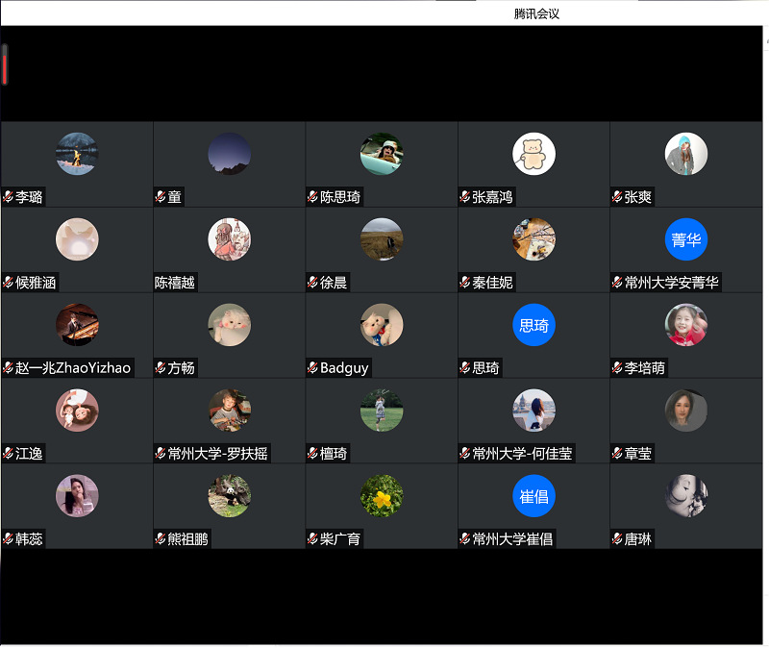
Task: Click the muted mic icon beside 常州大学安菁华
Action: (x=617, y=283)
